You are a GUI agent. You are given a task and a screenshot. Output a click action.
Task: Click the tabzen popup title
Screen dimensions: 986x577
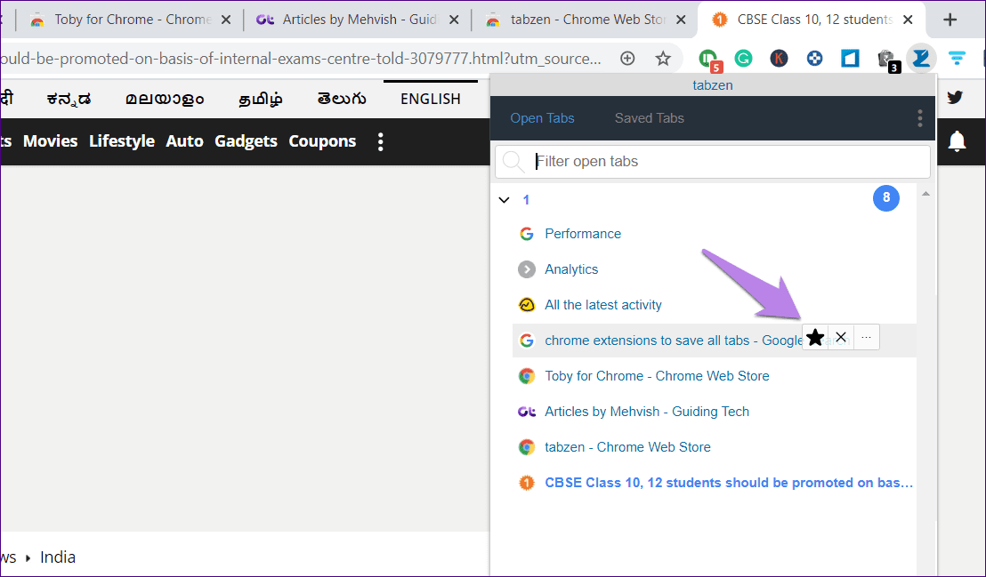coord(713,85)
